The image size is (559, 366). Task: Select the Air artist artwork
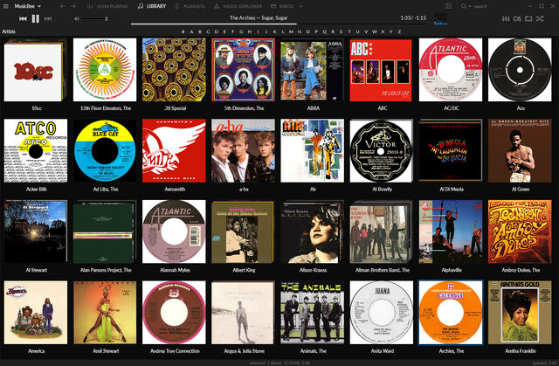(x=313, y=151)
